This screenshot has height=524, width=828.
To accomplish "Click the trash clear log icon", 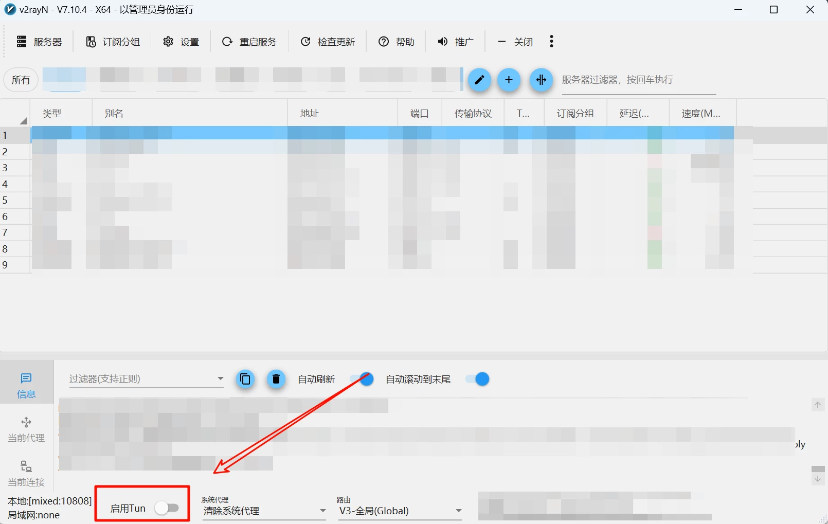I will coord(276,379).
